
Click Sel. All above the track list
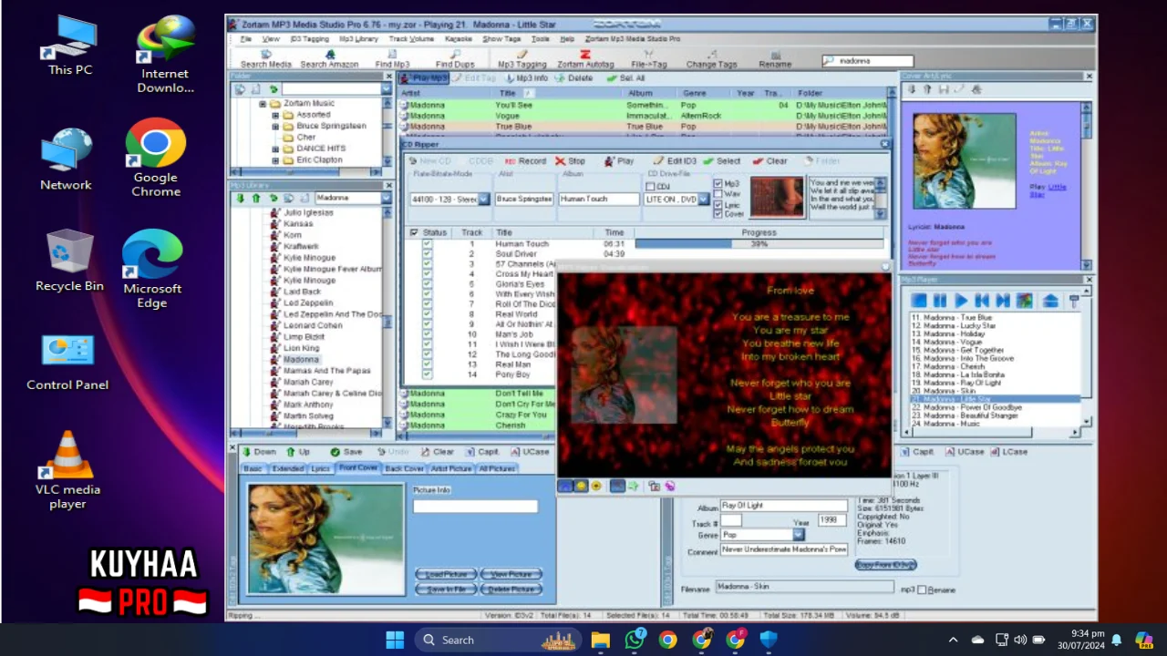[x=625, y=78]
